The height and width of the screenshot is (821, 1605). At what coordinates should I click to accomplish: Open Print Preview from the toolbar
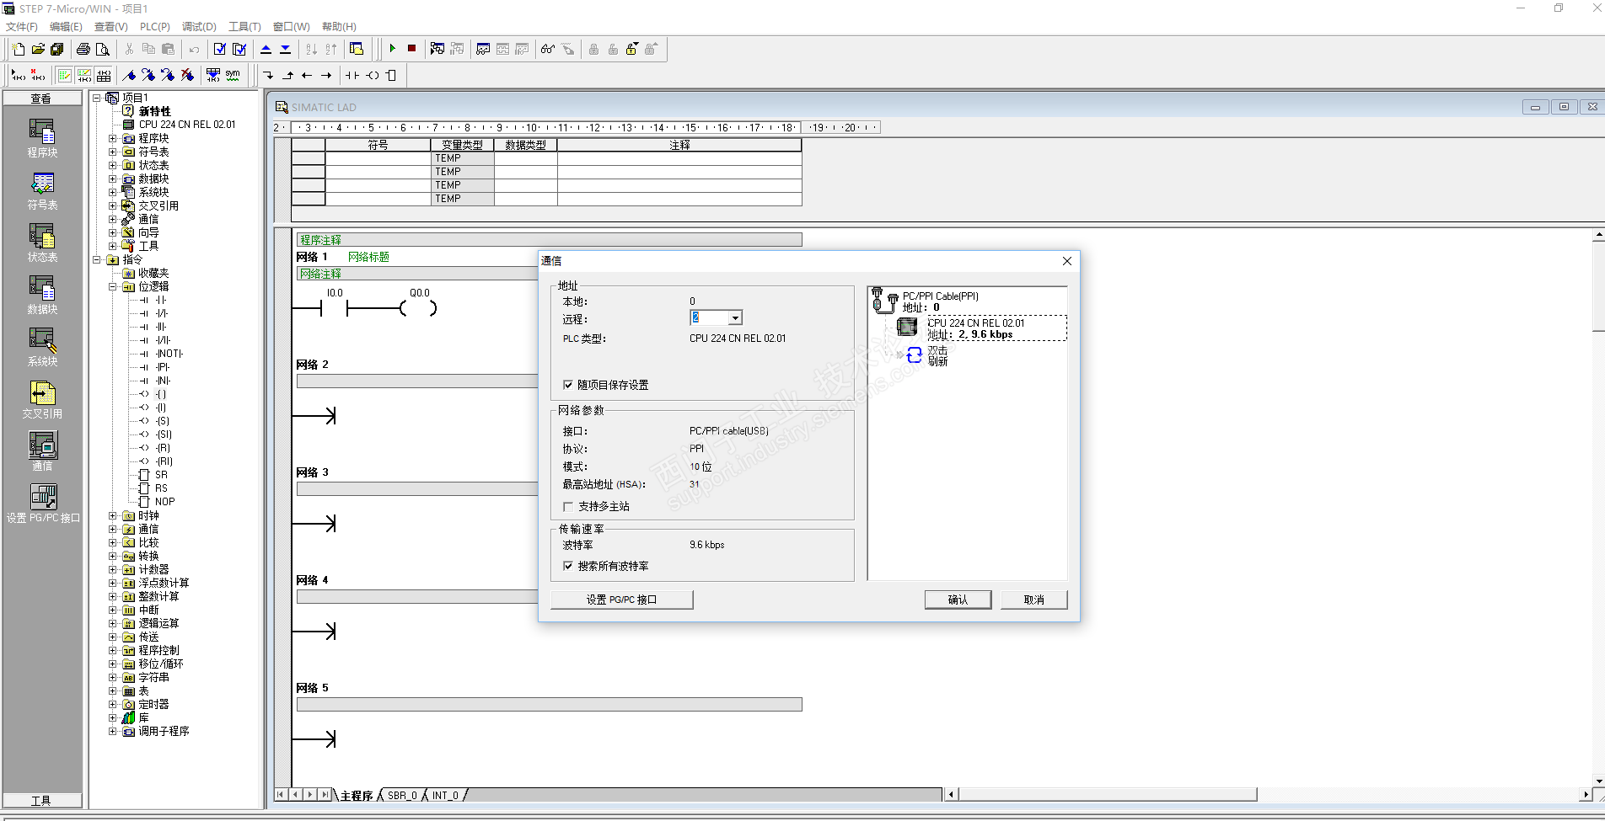(x=103, y=49)
